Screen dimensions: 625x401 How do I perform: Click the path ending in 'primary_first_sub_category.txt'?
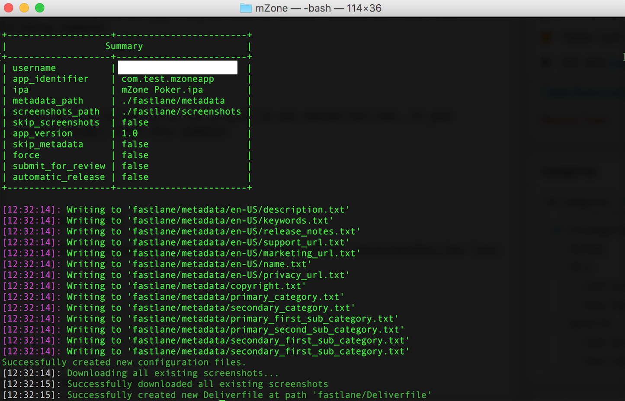pos(263,319)
